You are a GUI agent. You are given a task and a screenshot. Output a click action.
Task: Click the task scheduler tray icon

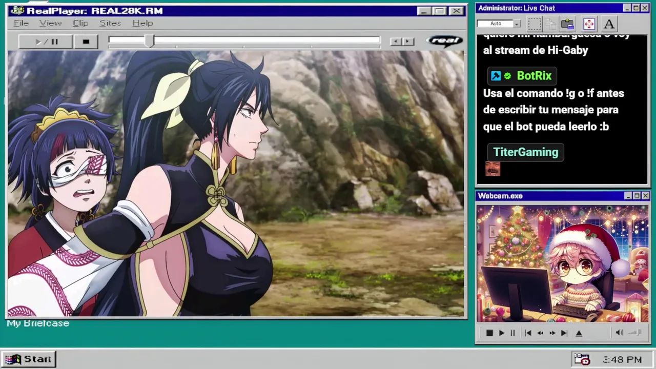point(582,359)
